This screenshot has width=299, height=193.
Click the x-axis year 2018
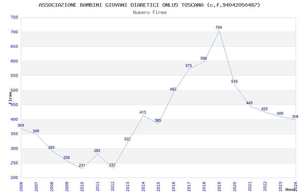[x=204, y=187]
